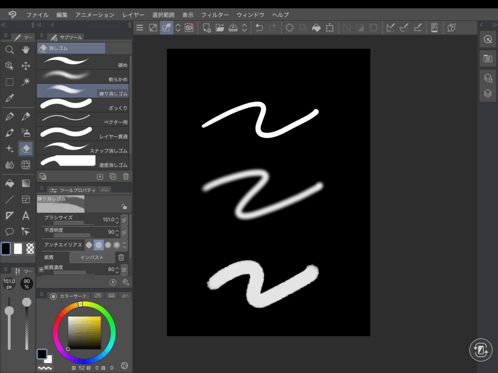Choose the 軟らかめ soft eraser sub tool
This screenshot has width=498, height=373.
coord(83,75)
